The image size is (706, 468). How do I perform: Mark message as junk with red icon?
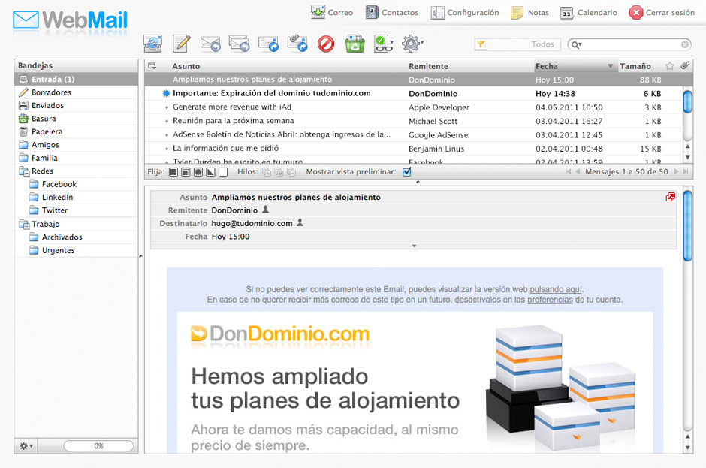326,44
